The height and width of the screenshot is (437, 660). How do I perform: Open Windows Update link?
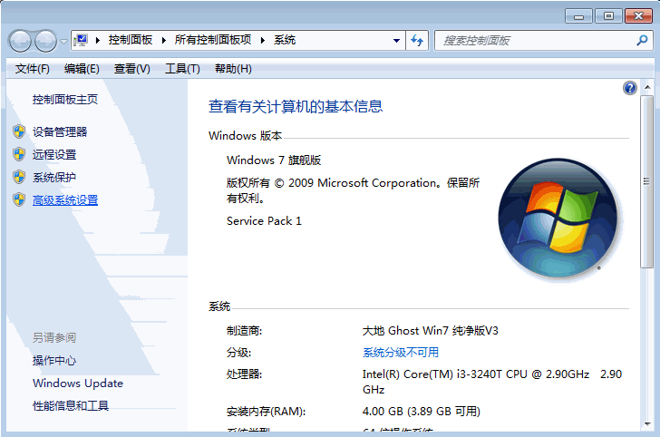click(x=78, y=384)
